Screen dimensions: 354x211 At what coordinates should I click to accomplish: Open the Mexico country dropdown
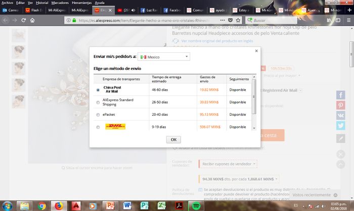(164, 57)
